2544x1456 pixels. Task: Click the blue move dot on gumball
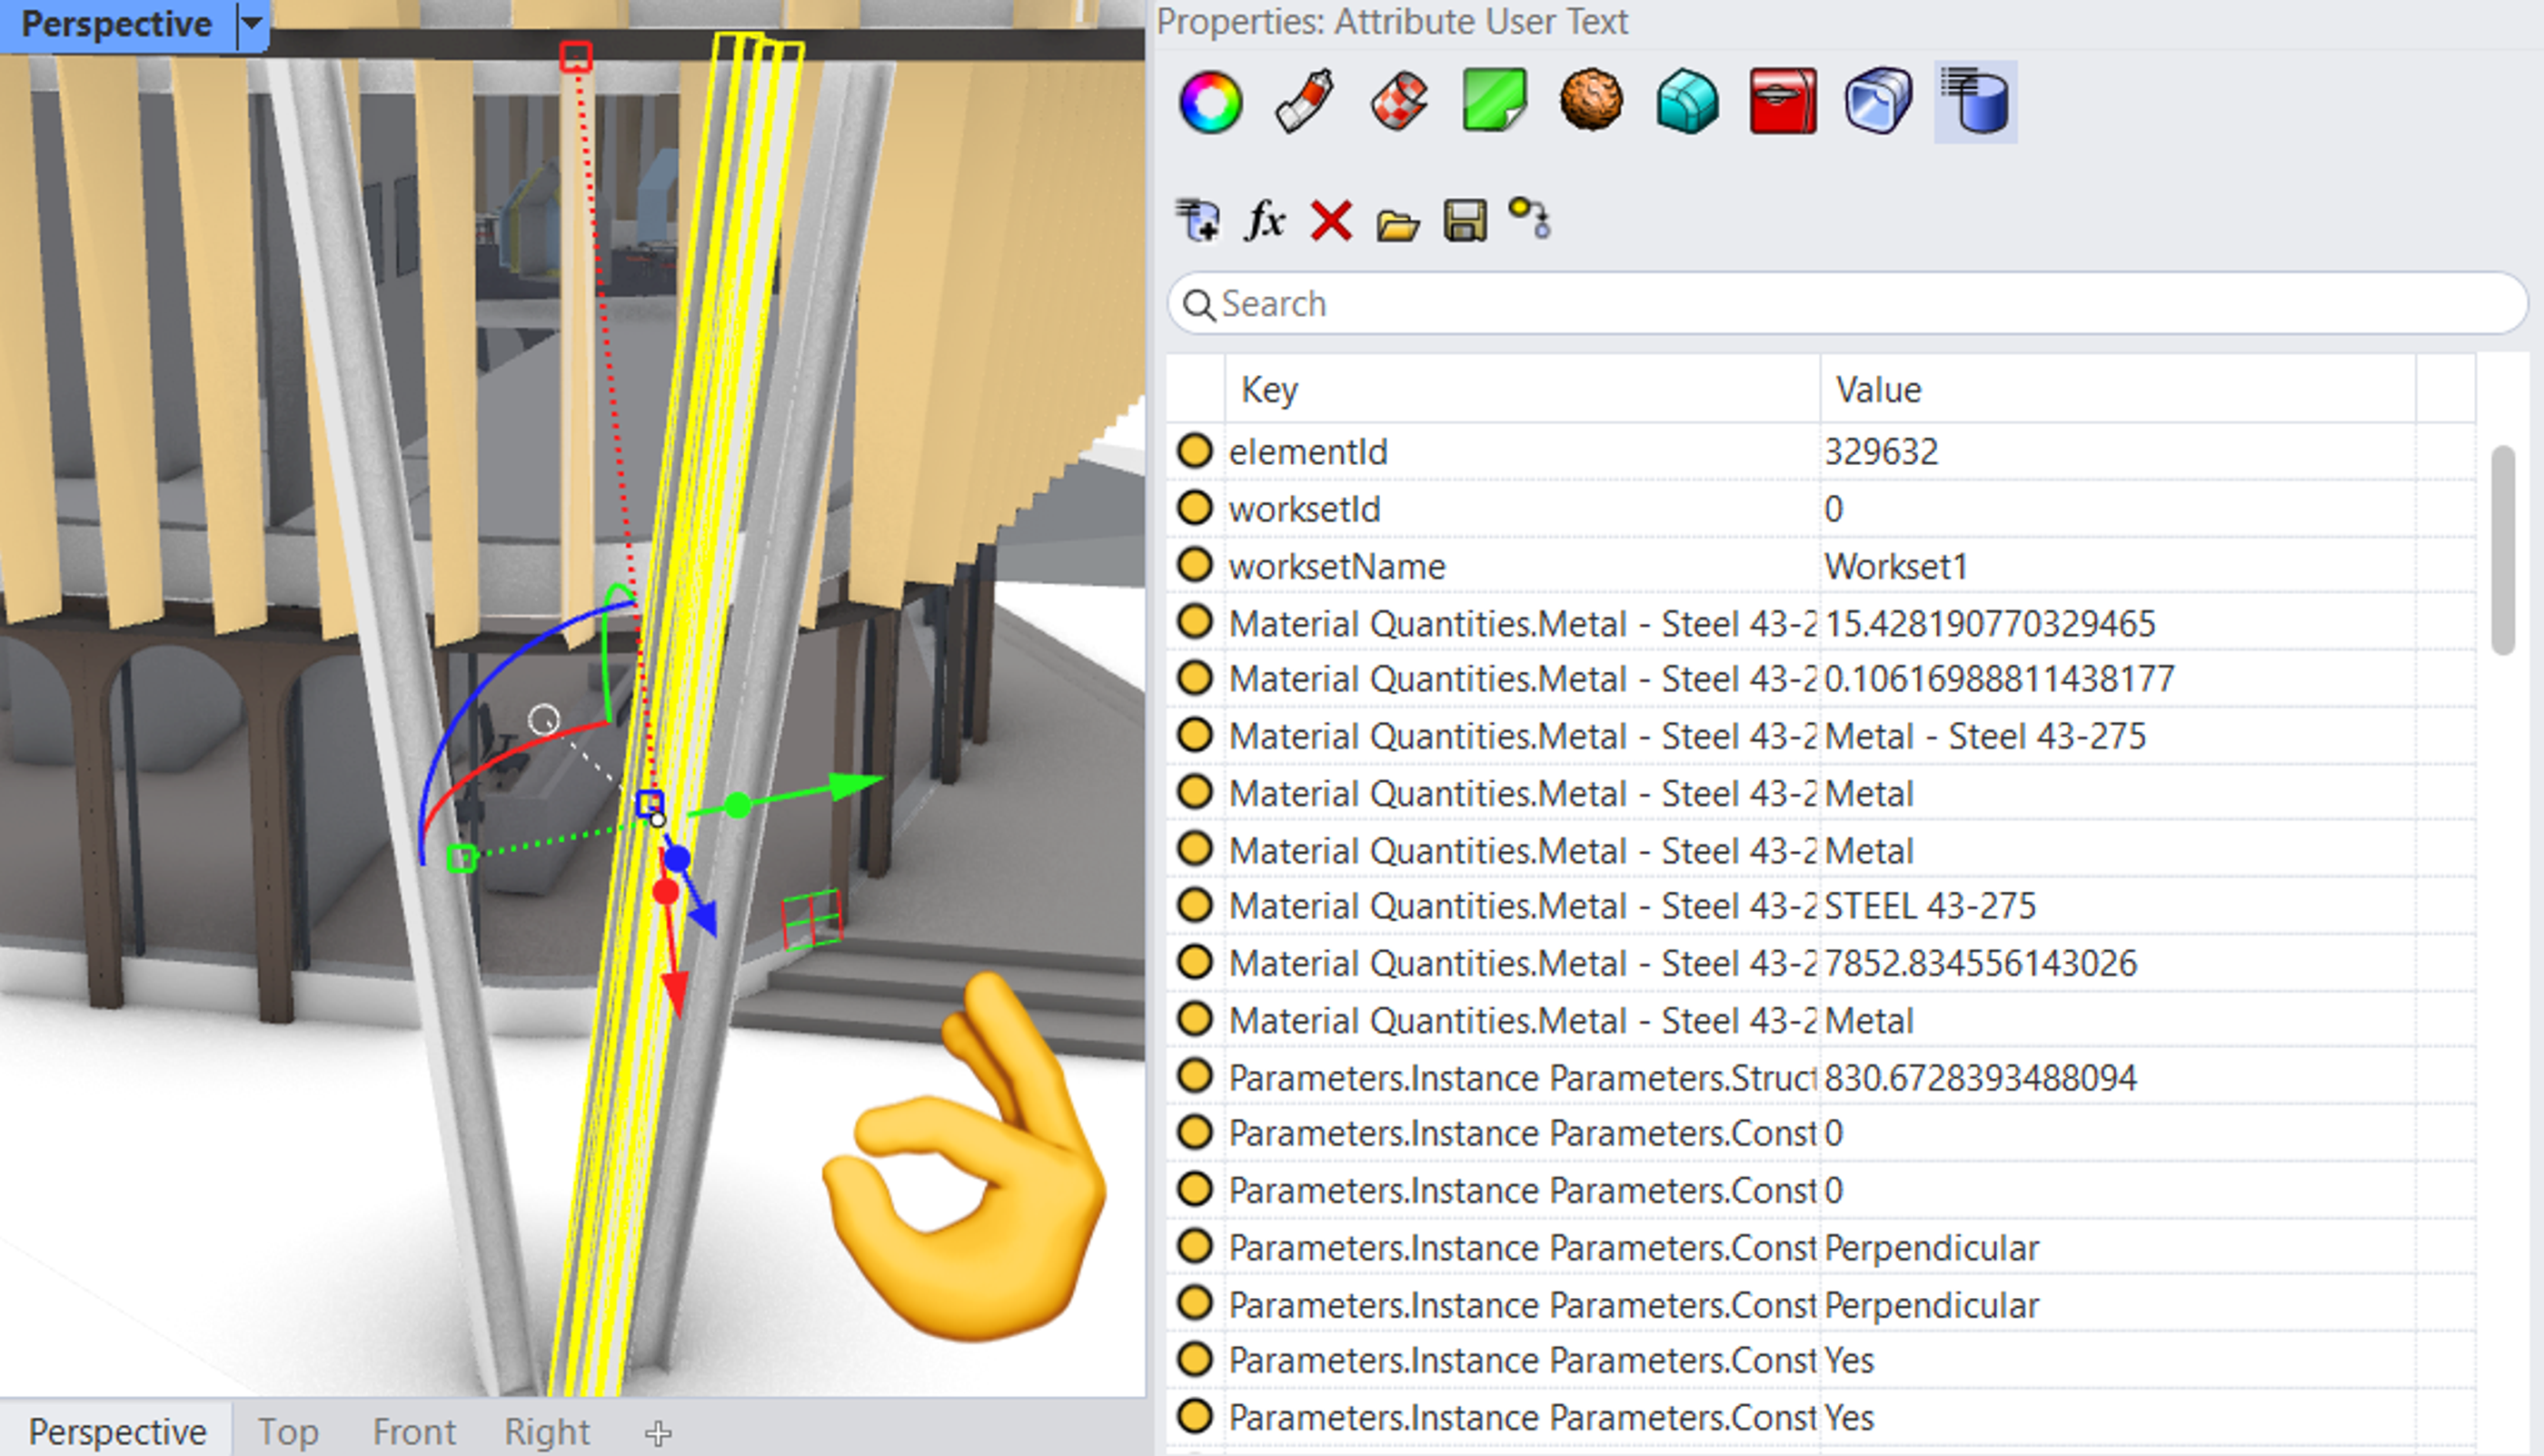(677, 857)
